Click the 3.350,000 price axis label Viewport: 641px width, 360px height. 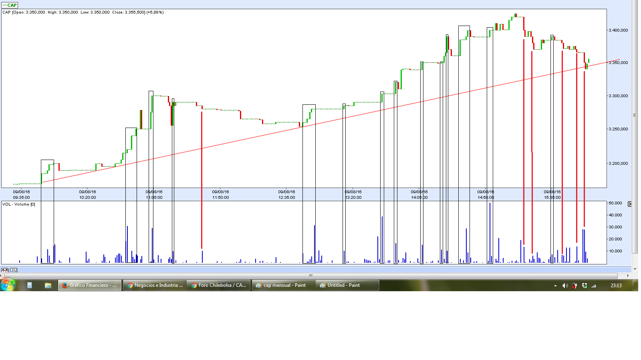[x=618, y=63]
